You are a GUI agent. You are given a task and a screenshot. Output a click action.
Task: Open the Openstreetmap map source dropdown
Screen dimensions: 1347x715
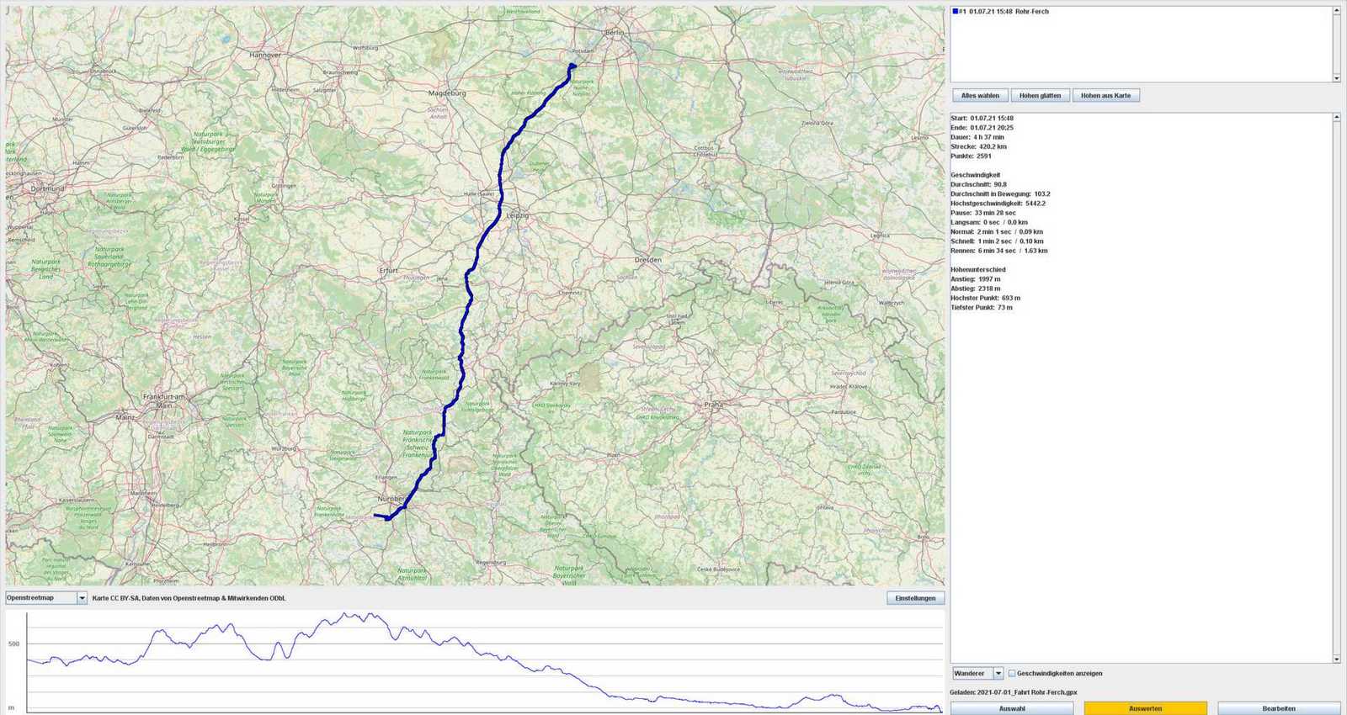pos(82,598)
